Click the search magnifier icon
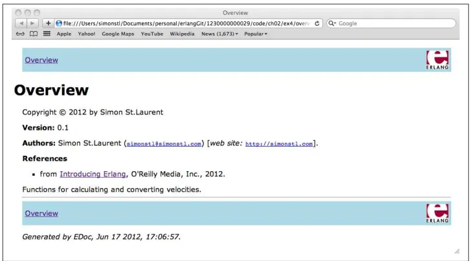 pos(332,23)
